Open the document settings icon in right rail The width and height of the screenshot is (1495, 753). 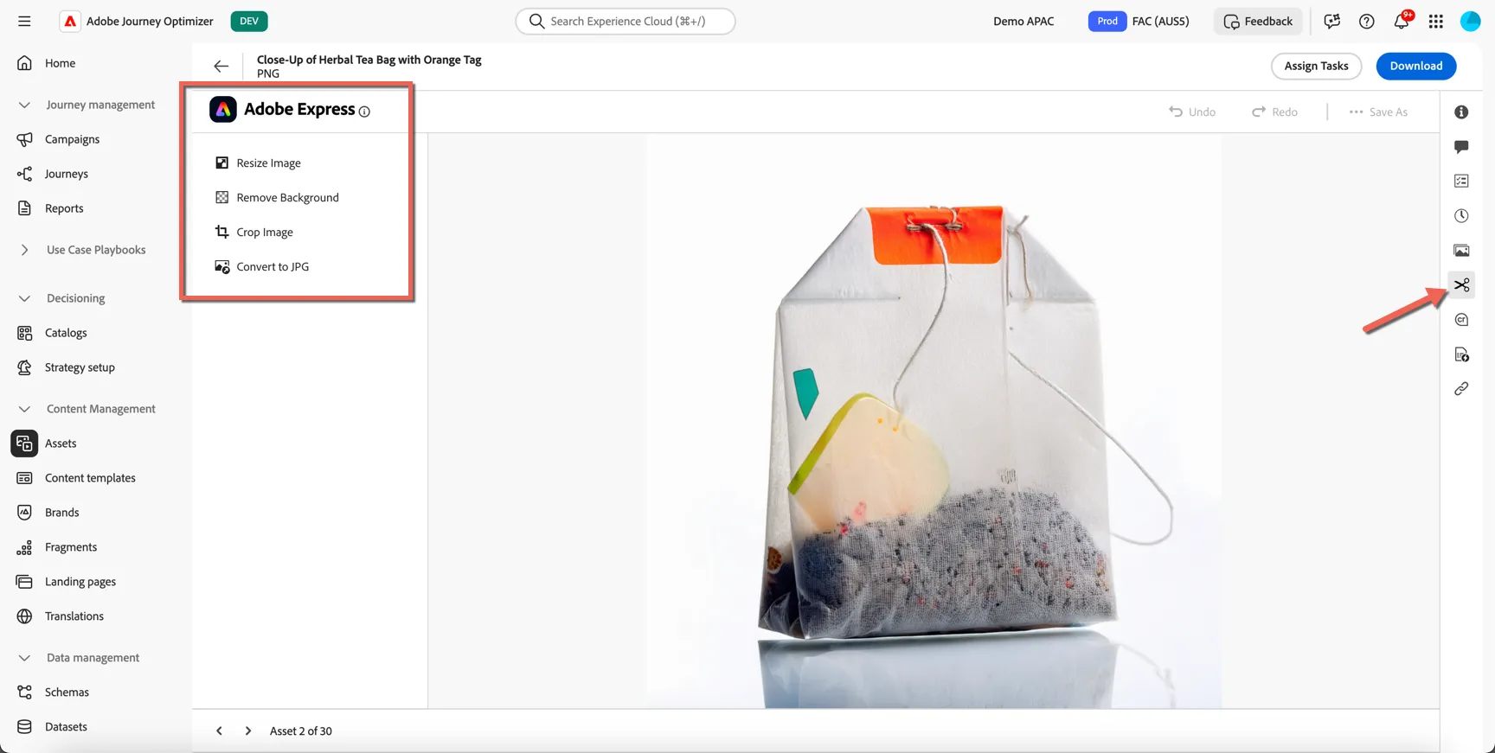[1461, 354]
